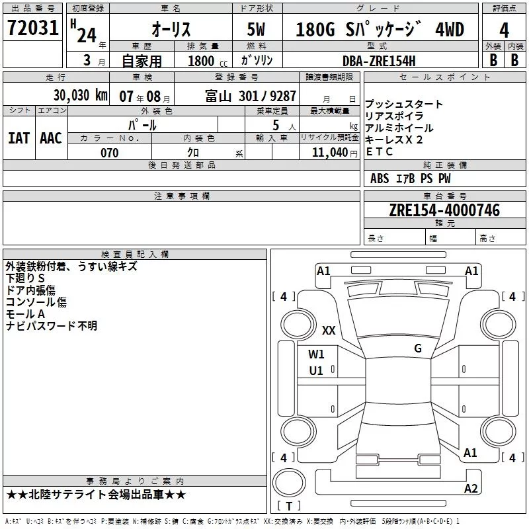The width and height of the screenshot is (529, 529).
Task: Select the 車台番号 header
Action: point(444,196)
